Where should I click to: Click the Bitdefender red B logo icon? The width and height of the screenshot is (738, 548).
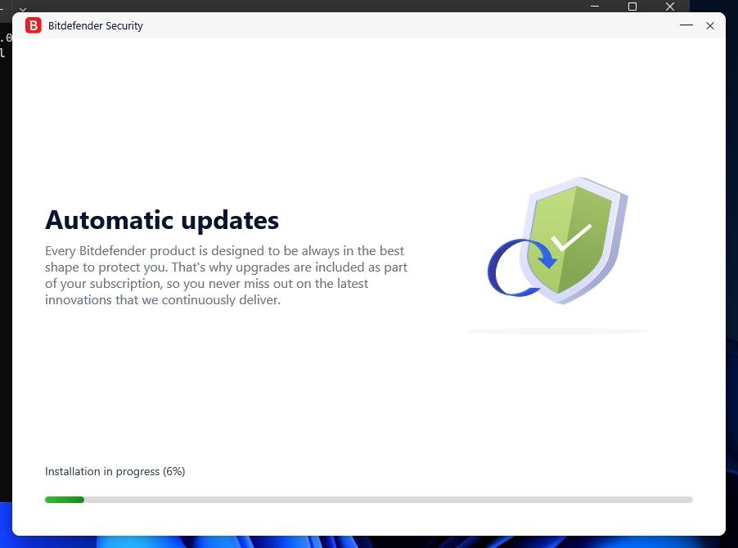(x=33, y=25)
